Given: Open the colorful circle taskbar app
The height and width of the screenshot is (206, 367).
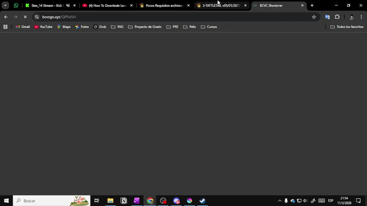Looking at the screenshot, I should pos(190,201).
